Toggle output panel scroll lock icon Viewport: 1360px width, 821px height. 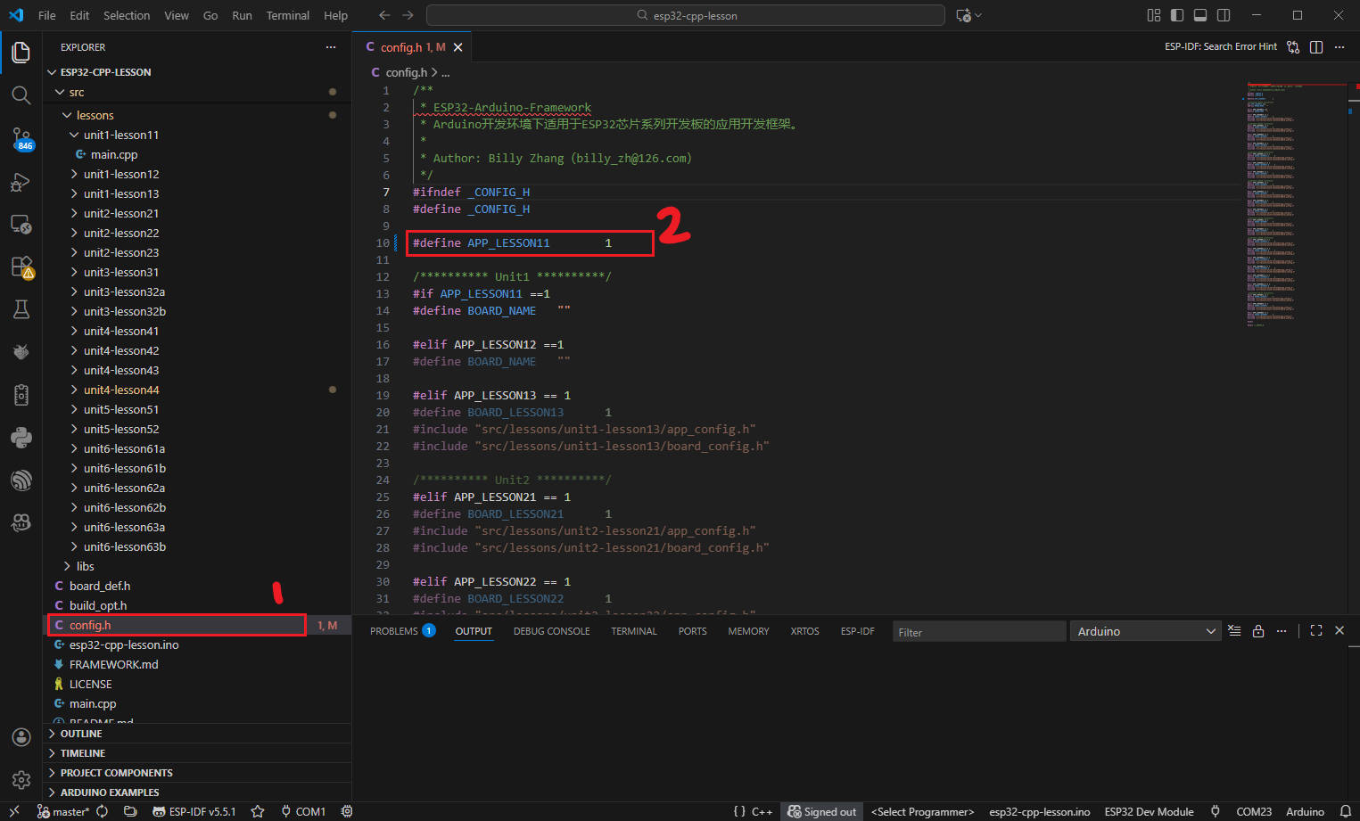pyautogui.click(x=1257, y=631)
